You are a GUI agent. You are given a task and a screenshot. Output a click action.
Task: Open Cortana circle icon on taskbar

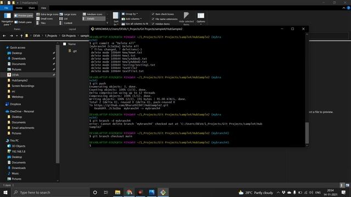(x=95, y=192)
